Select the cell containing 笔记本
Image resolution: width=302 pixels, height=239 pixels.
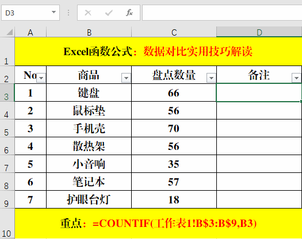click(x=89, y=182)
